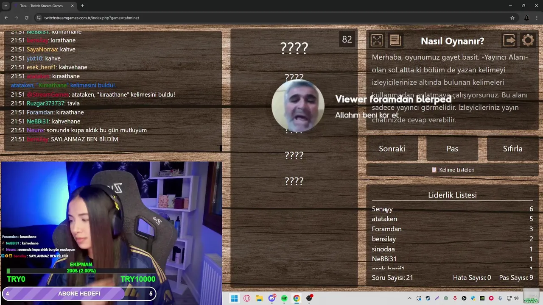Select leaderboard row 5enayy

pyautogui.click(x=452, y=209)
